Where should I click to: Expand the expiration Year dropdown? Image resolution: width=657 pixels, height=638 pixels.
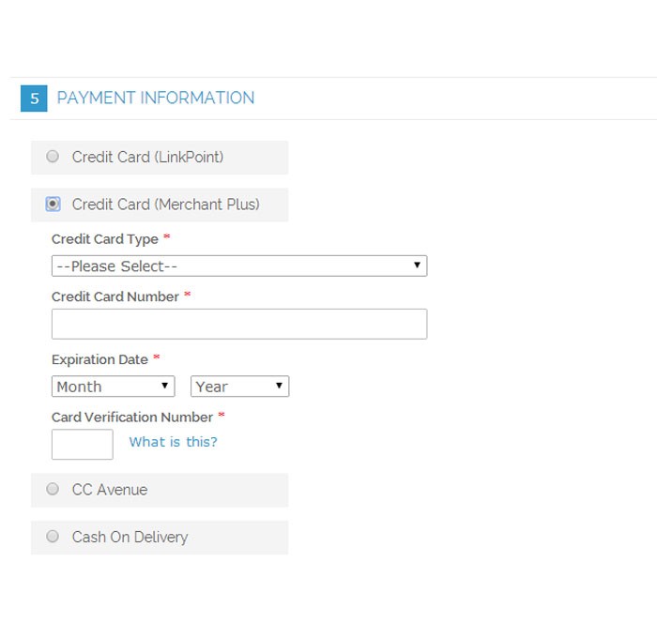(x=239, y=387)
